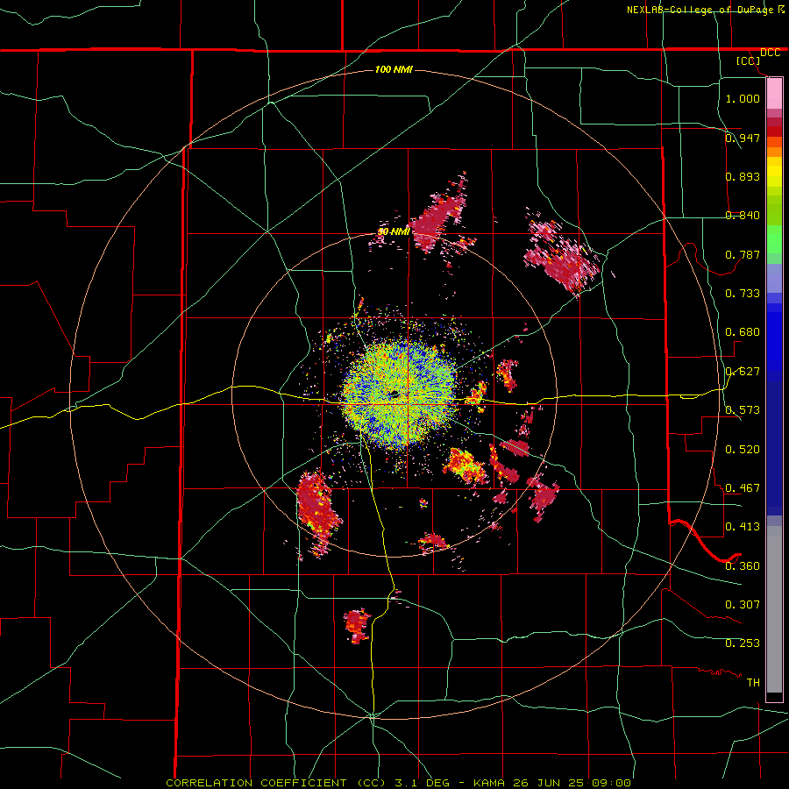Click the 0.893 color scale label
Image resolution: width=789 pixels, height=789 pixels.
[743, 176]
